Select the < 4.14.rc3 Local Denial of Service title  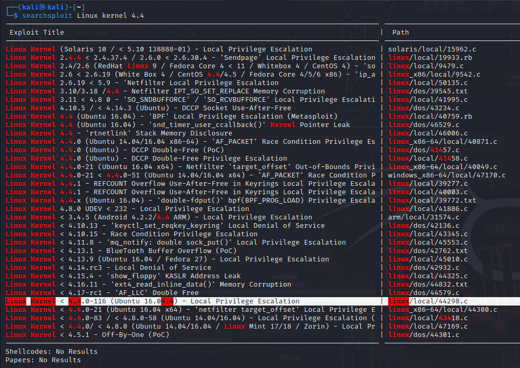[108, 268]
